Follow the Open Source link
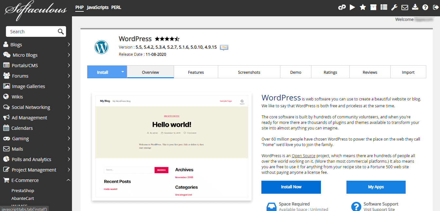The width and height of the screenshot is (440, 211). 303,156
